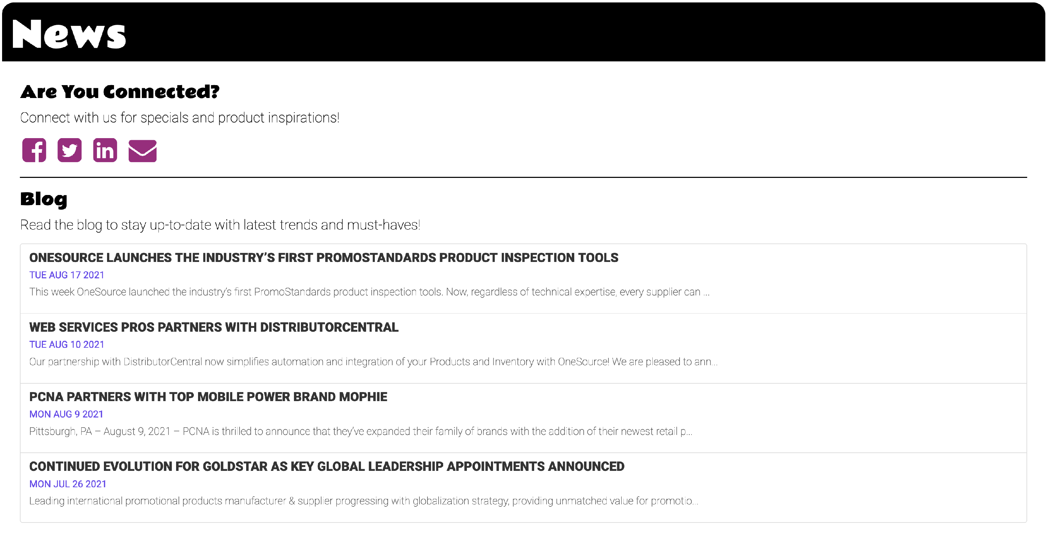The image size is (1046, 534).
Task: Click the MON AUG 9 2021 date
Action: [x=66, y=414]
